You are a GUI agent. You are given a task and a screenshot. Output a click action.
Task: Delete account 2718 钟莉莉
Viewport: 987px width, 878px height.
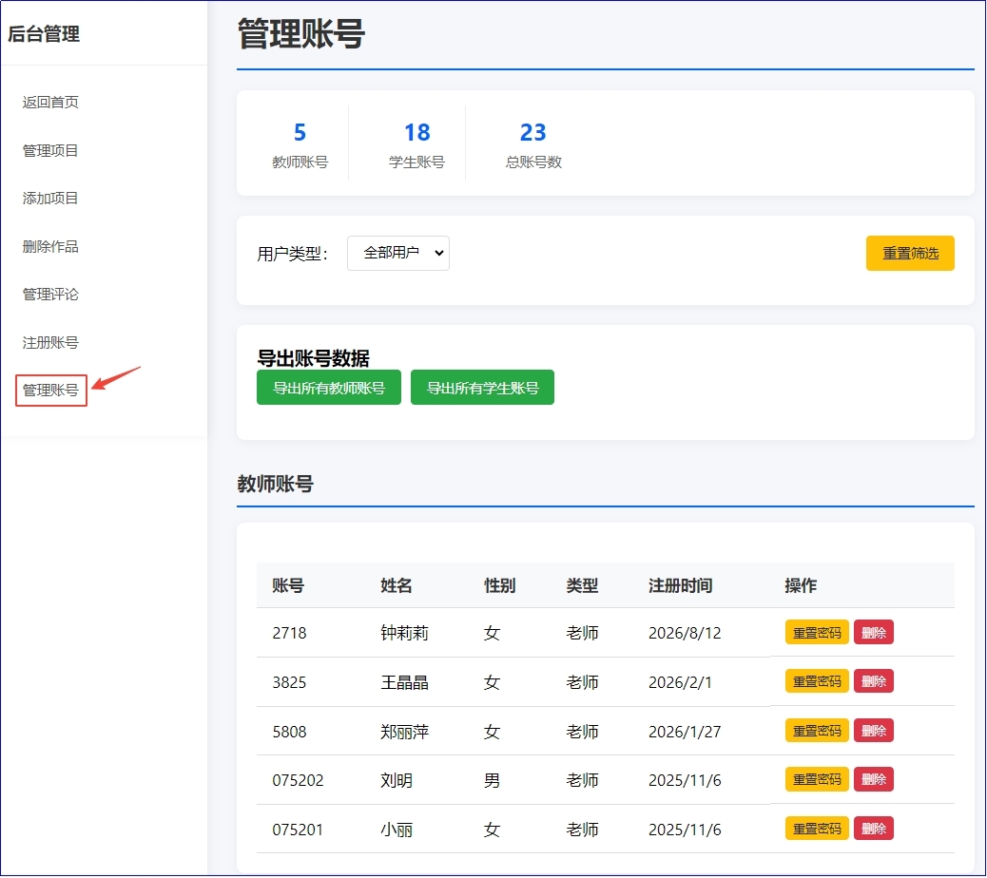coord(873,632)
